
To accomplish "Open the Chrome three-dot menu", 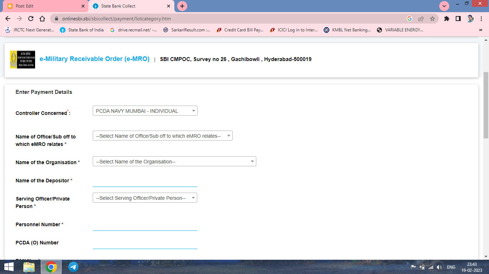I will pos(482,19).
